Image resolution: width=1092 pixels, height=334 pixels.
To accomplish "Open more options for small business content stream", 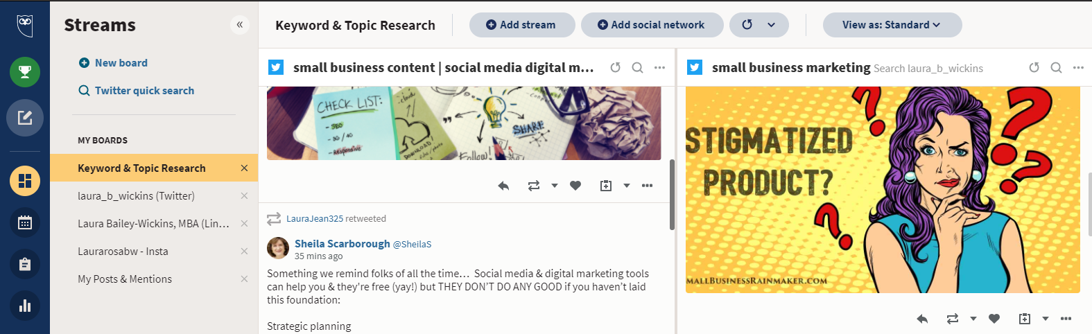I will tap(659, 67).
